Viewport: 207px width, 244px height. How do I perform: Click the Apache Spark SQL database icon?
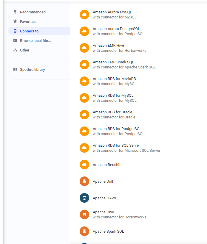(x=84, y=231)
